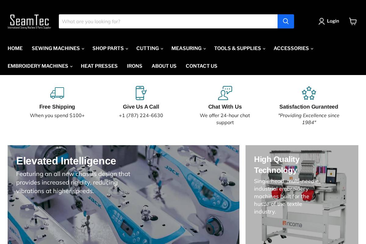The image size is (366, 244).
Task: Select HEAT PRESSES in the navigation
Action: point(99,66)
